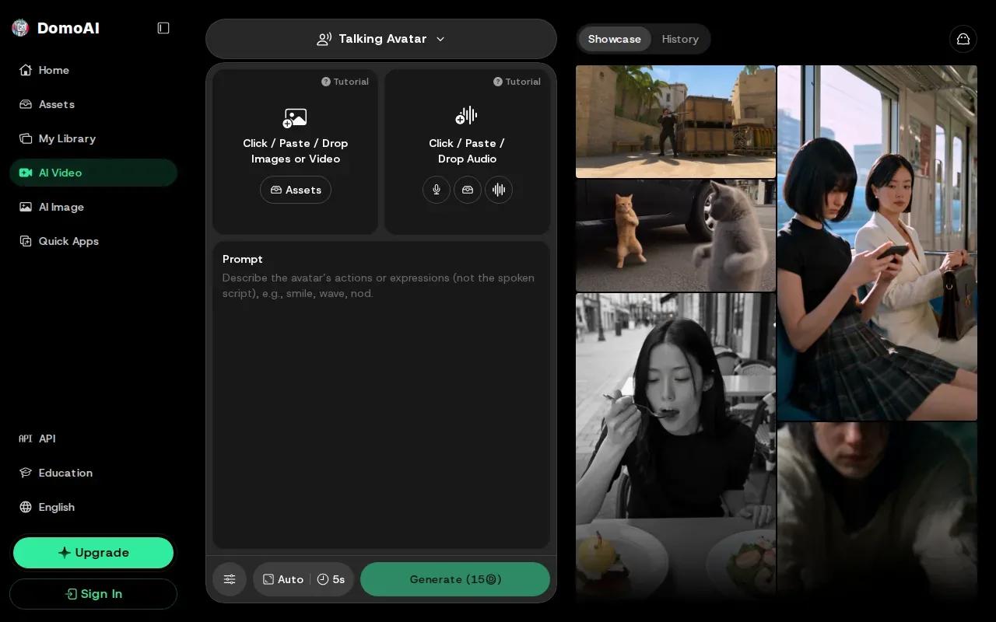Open Assets button under image upload
This screenshot has width=996, height=622.
click(x=296, y=190)
